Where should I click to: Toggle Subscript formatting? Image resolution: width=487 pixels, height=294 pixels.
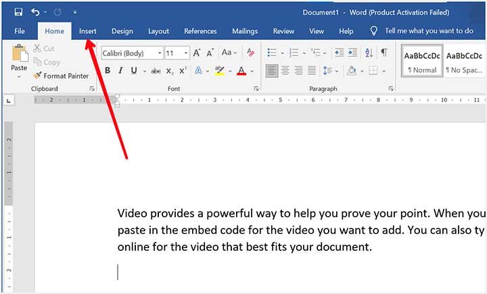170,71
